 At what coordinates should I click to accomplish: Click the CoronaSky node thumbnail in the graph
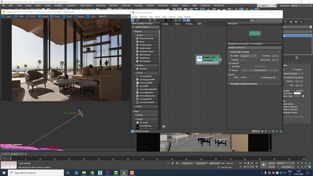click(x=199, y=59)
